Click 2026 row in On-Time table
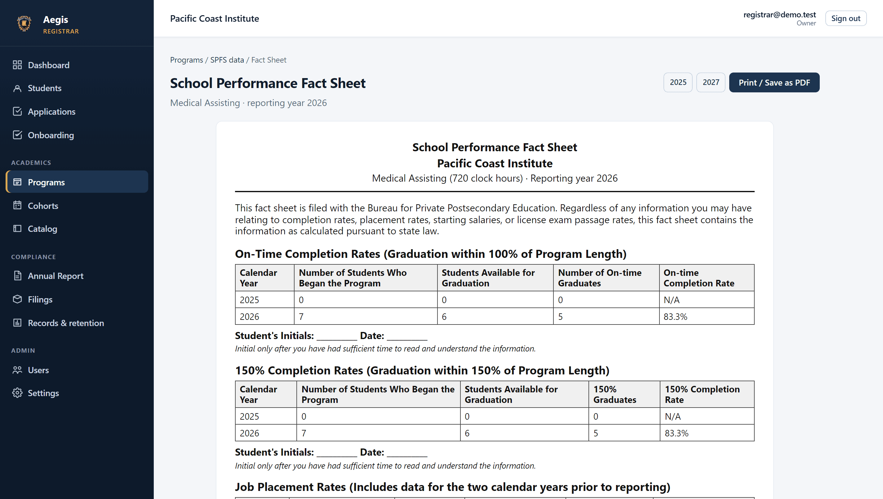The height and width of the screenshot is (499, 883). point(495,316)
